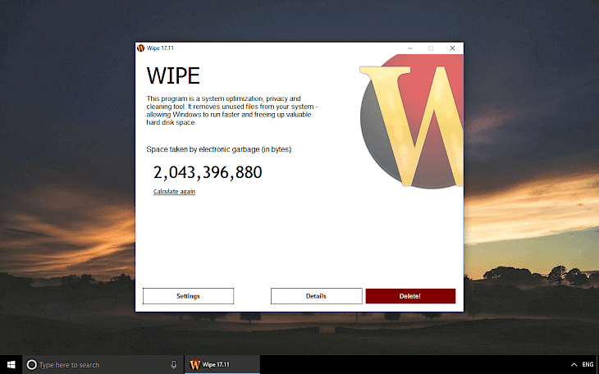Click the garbage size value 2,043,396,880

208,172
